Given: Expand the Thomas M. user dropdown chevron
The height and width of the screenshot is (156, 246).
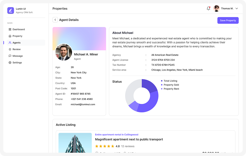Looking at the screenshot, I should point(237,9).
